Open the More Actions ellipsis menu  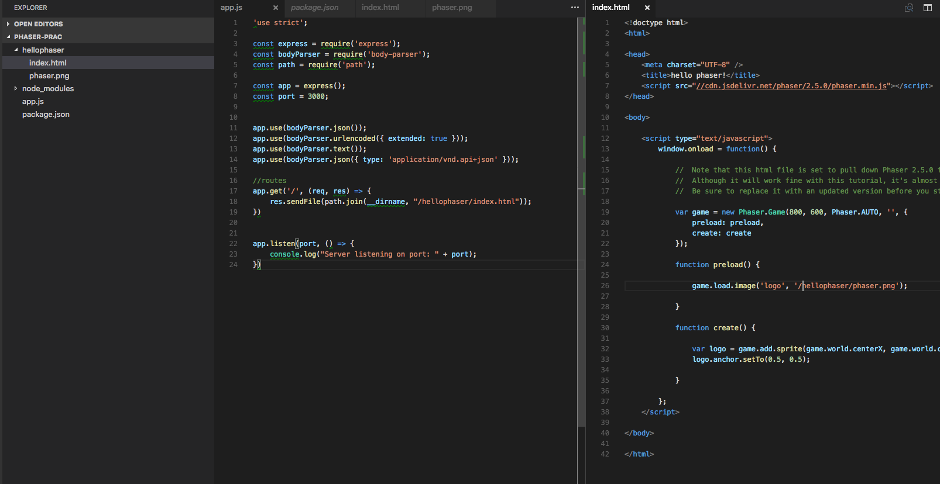coord(575,8)
